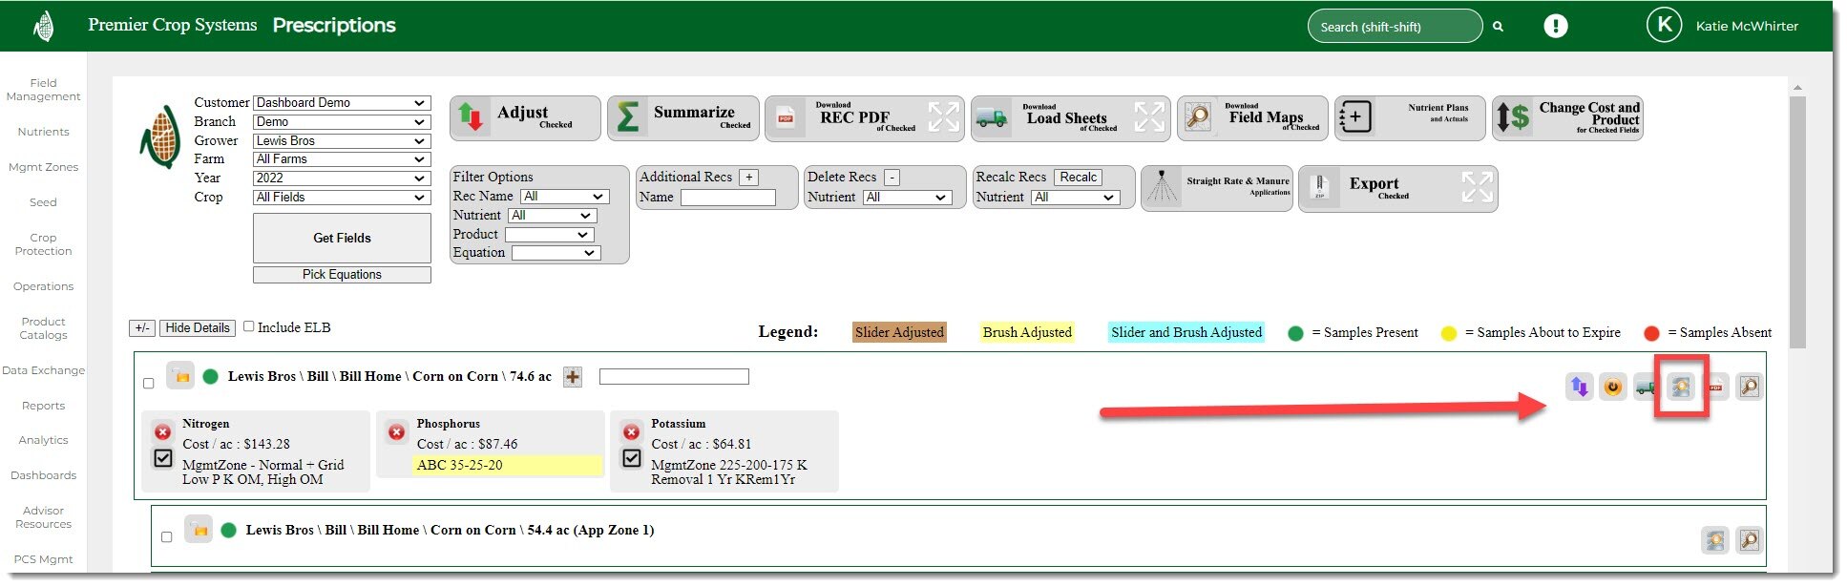Click the red X delete icon for Nitrogen

point(163,432)
